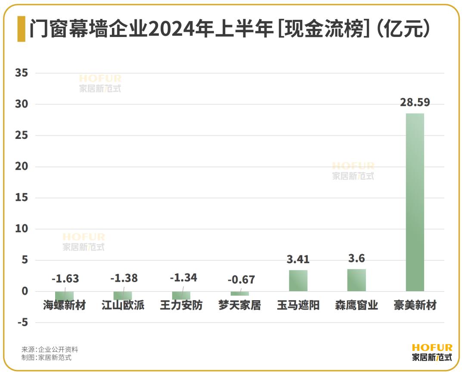465x375 pixels.
Task: Click the 制图:家居新范式 credit note
Action: pyautogui.click(x=46, y=357)
